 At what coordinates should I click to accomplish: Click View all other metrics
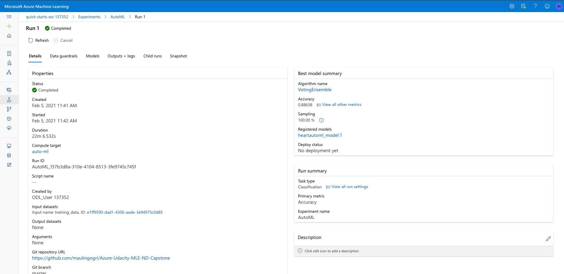(x=339, y=104)
